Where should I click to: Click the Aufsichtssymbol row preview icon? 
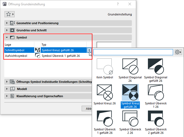pyautogui.click(x=37, y=56)
